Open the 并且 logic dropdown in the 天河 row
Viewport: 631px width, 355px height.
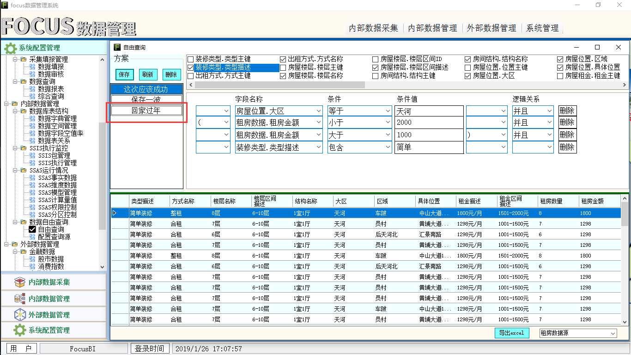(x=549, y=111)
